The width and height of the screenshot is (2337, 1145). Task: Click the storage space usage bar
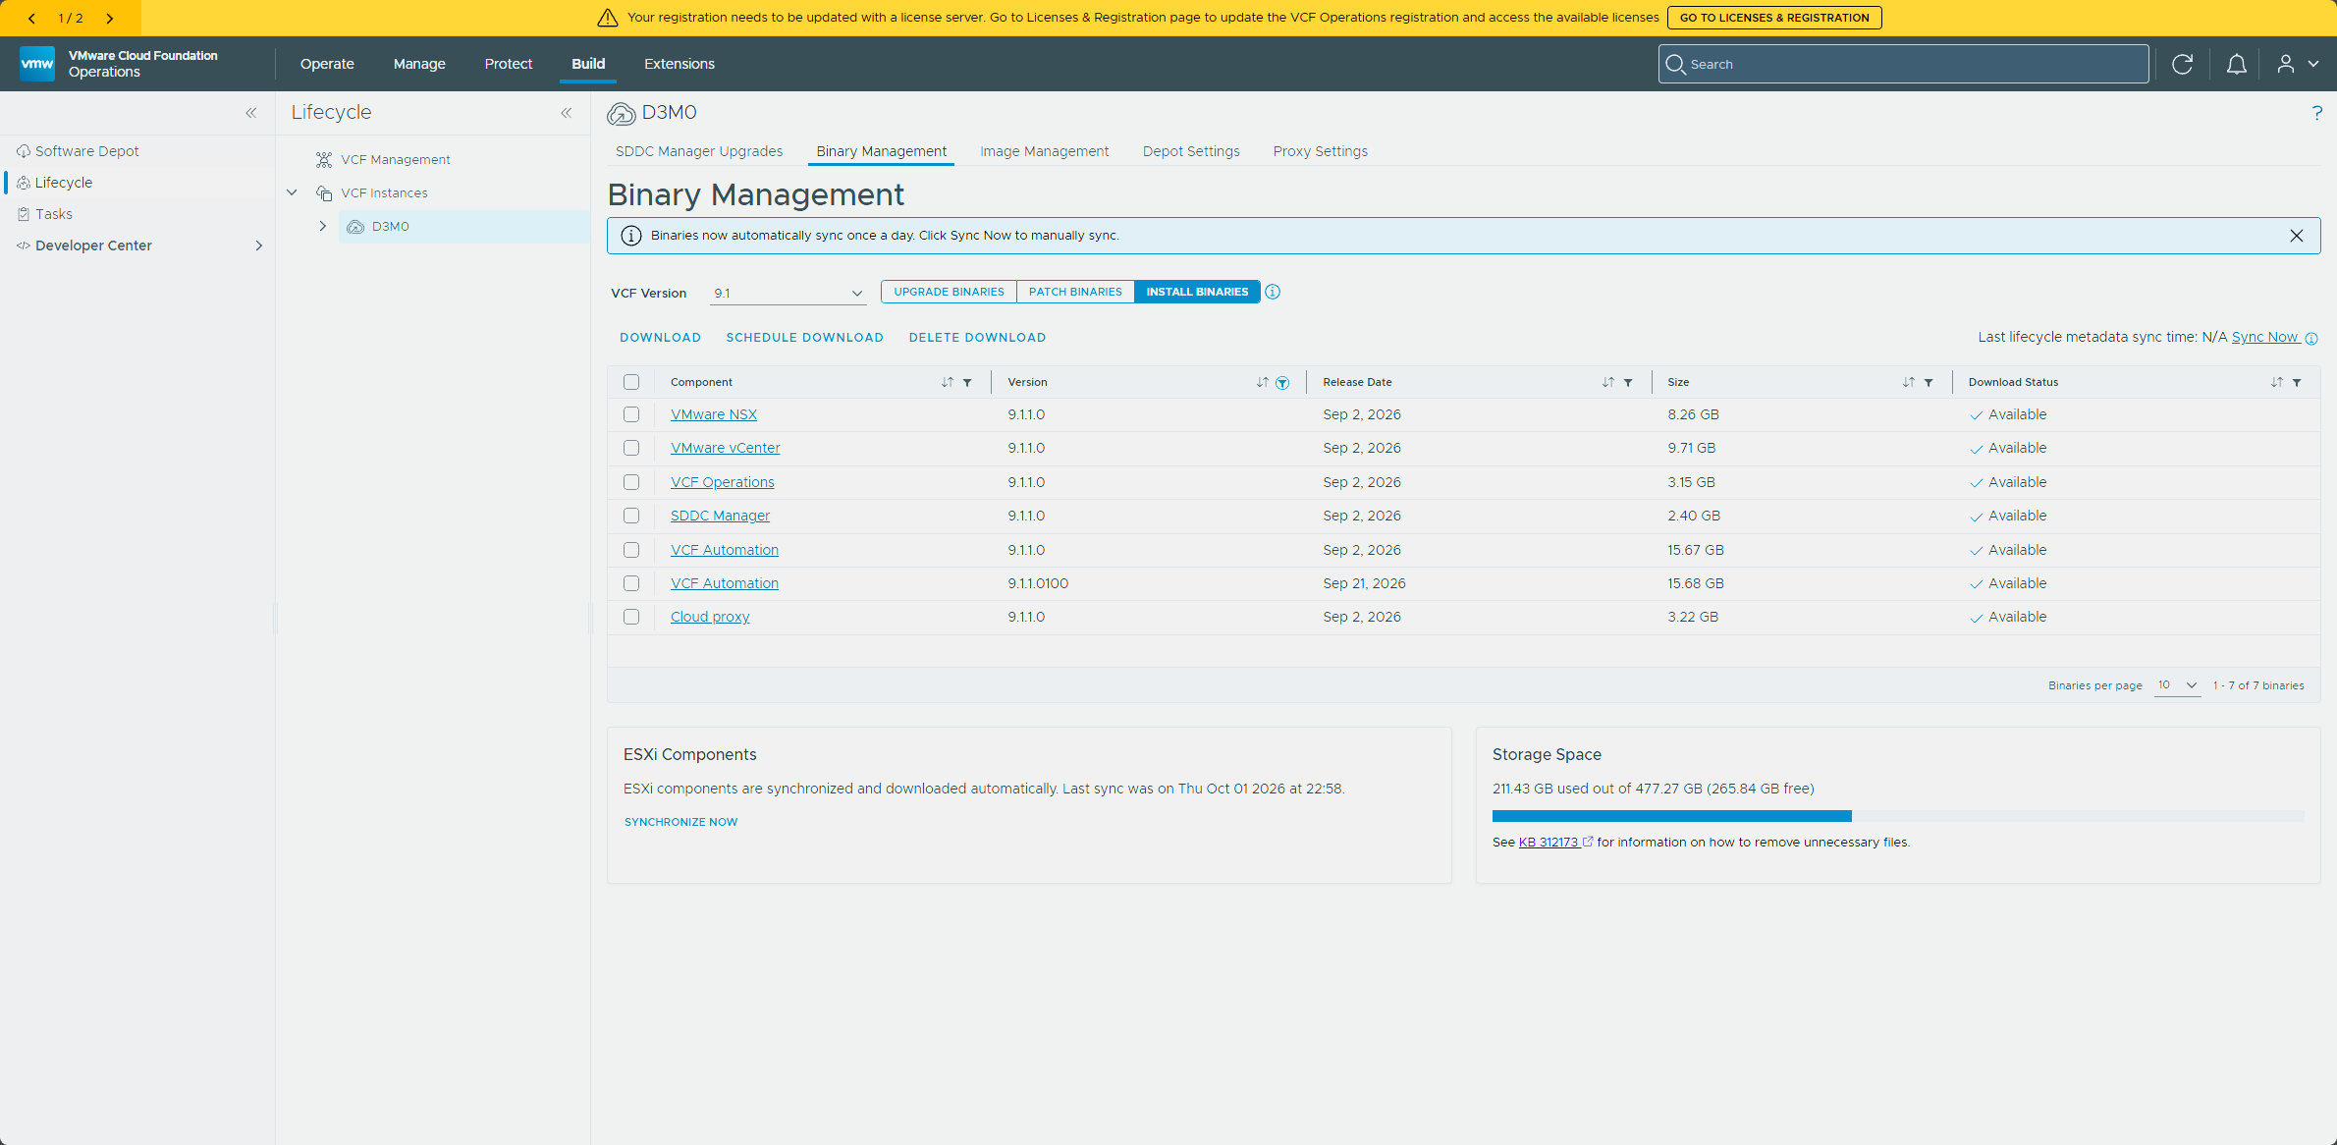pyautogui.click(x=1897, y=816)
